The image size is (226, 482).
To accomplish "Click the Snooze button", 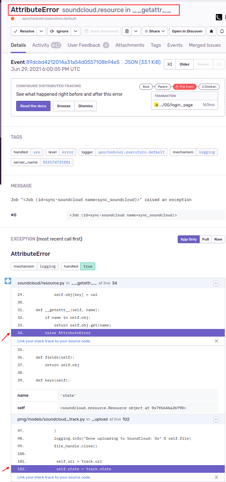I will 64,106.
